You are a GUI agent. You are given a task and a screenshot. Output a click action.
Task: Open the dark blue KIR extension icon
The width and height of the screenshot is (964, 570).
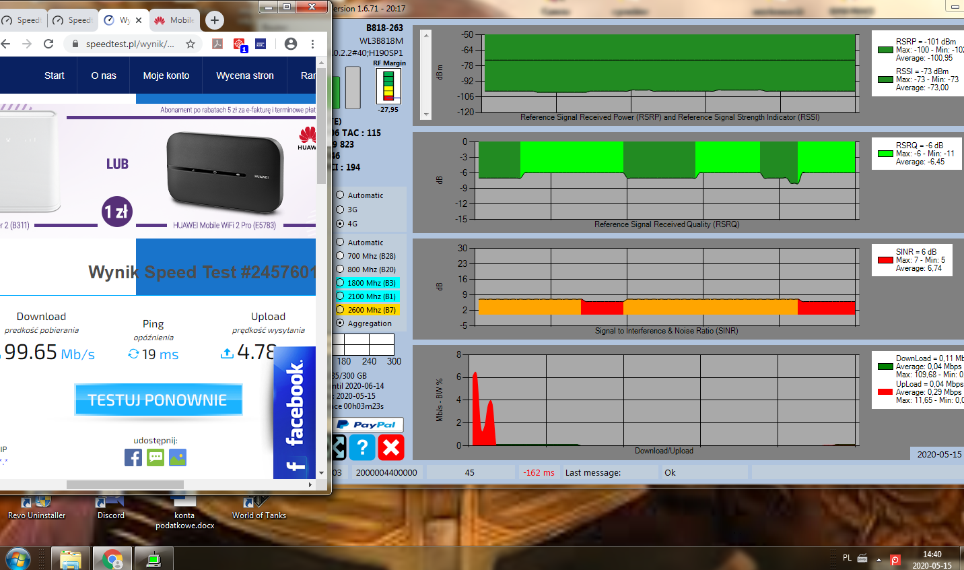(261, 44)
